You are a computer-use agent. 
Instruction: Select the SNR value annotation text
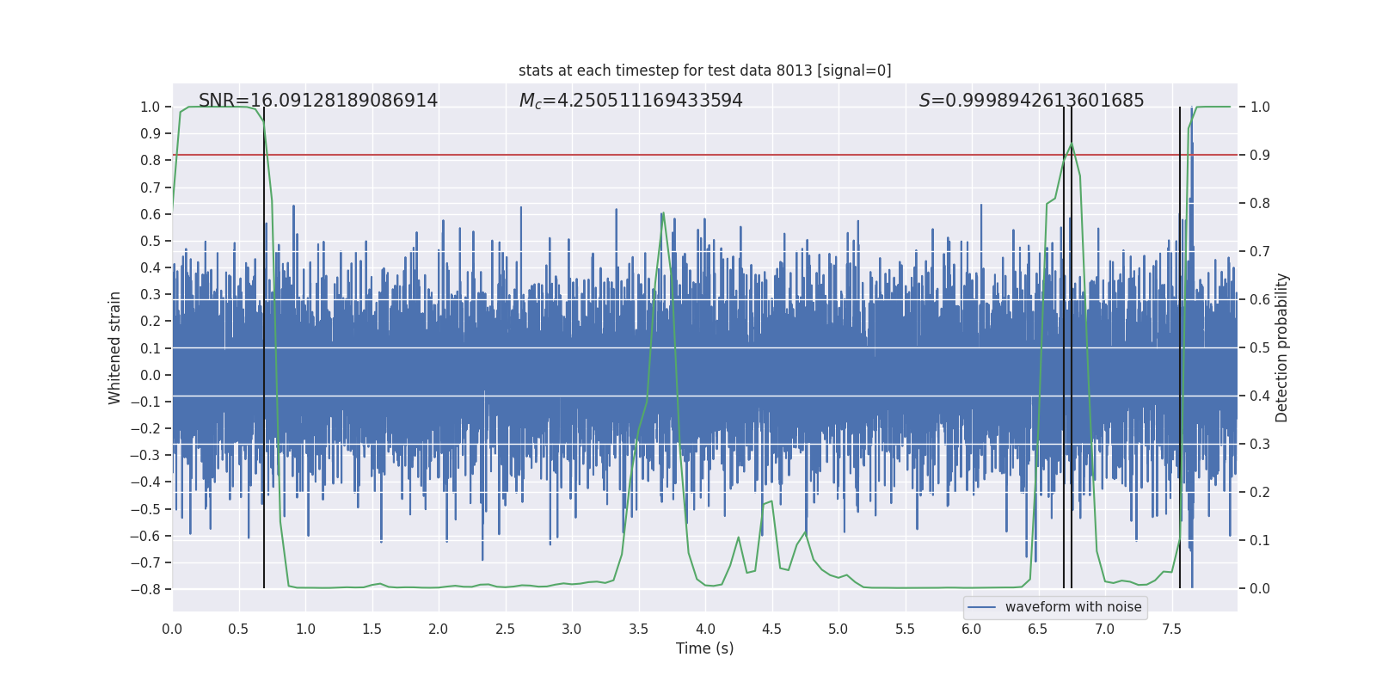[318, 101]
